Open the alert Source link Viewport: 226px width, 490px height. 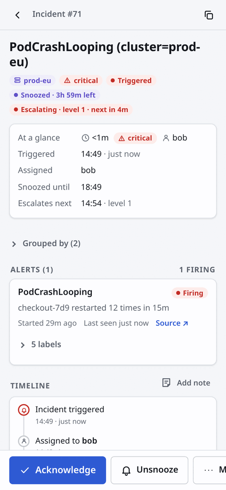click(172, 323)
